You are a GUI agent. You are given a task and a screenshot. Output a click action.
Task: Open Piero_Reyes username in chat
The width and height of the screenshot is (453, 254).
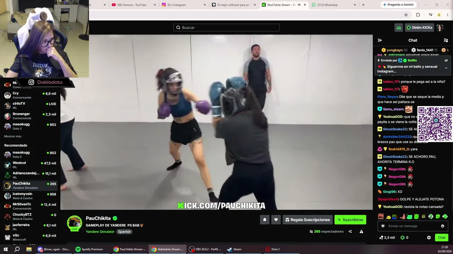[388, 97]
